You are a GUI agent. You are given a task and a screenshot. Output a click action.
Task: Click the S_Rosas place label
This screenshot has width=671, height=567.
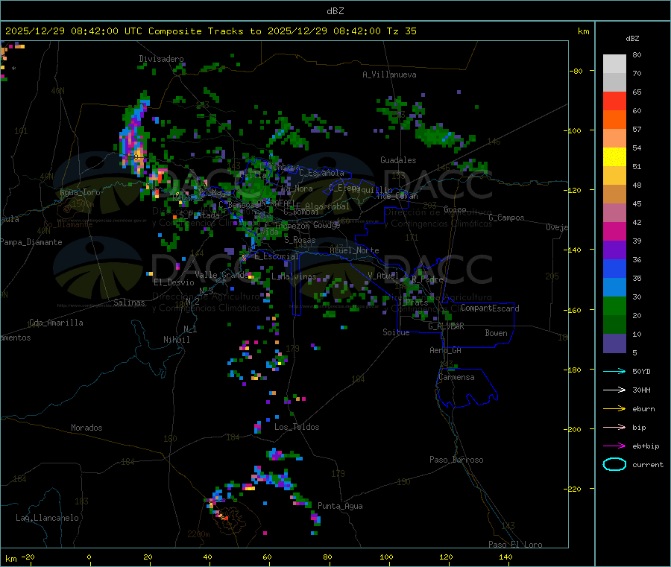pos(300,240)
